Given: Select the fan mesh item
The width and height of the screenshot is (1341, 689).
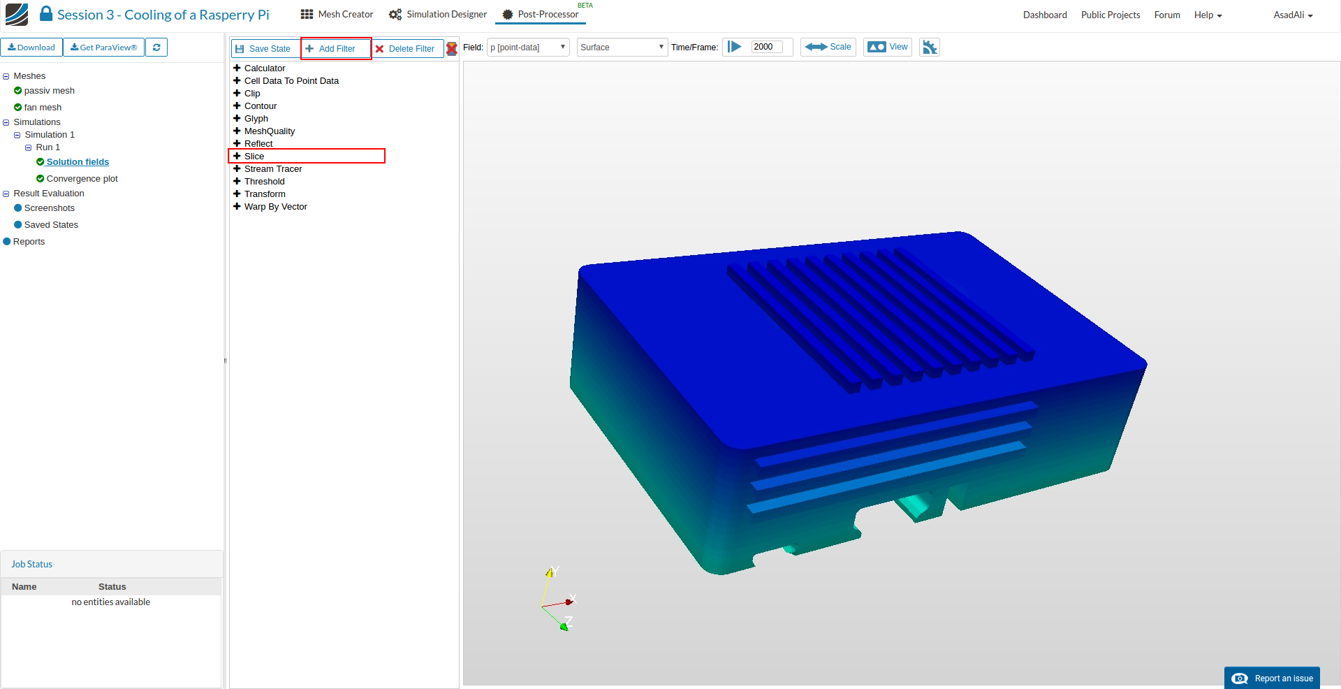Looking at the screenshot, I should [43, 108].
